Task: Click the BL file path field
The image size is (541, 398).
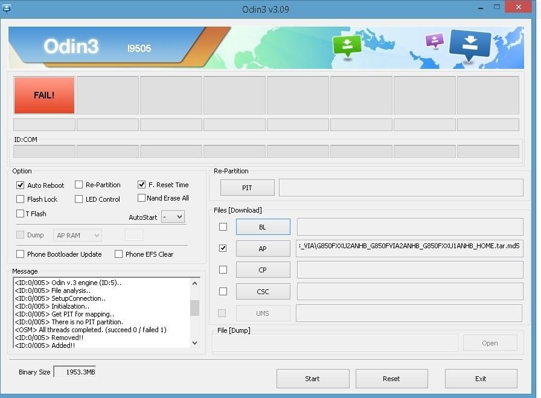Action: pyautogui.click(x=410, y=227)
